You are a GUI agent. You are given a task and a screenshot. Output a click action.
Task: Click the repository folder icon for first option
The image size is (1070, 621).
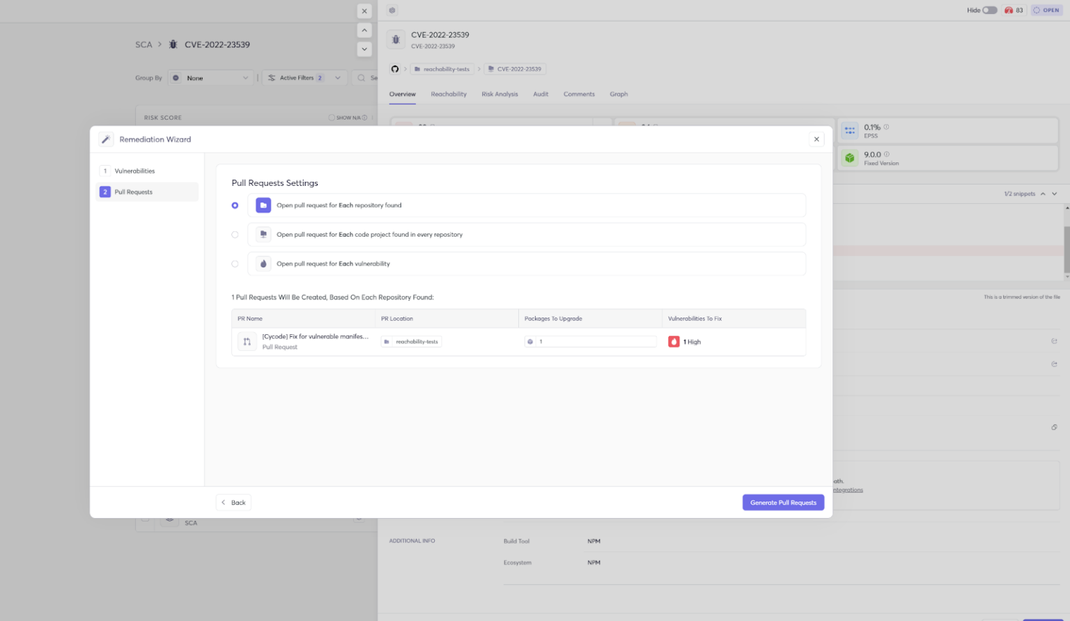263,205
